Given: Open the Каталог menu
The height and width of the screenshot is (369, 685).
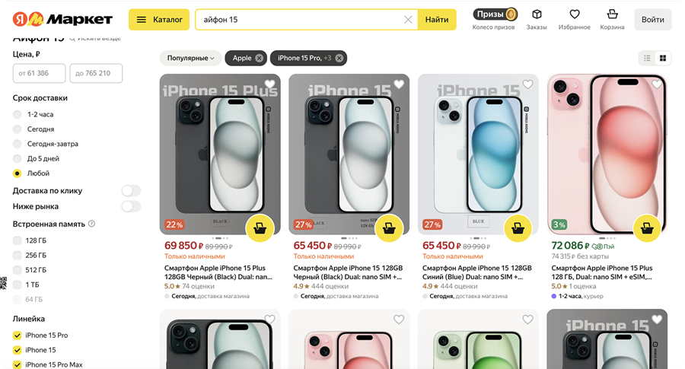Looking at the screenshot, I should pyautogui.click(x=159, y=20).
